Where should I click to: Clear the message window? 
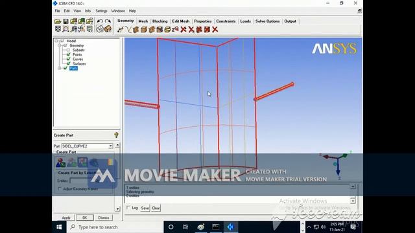tap(156, 208)
